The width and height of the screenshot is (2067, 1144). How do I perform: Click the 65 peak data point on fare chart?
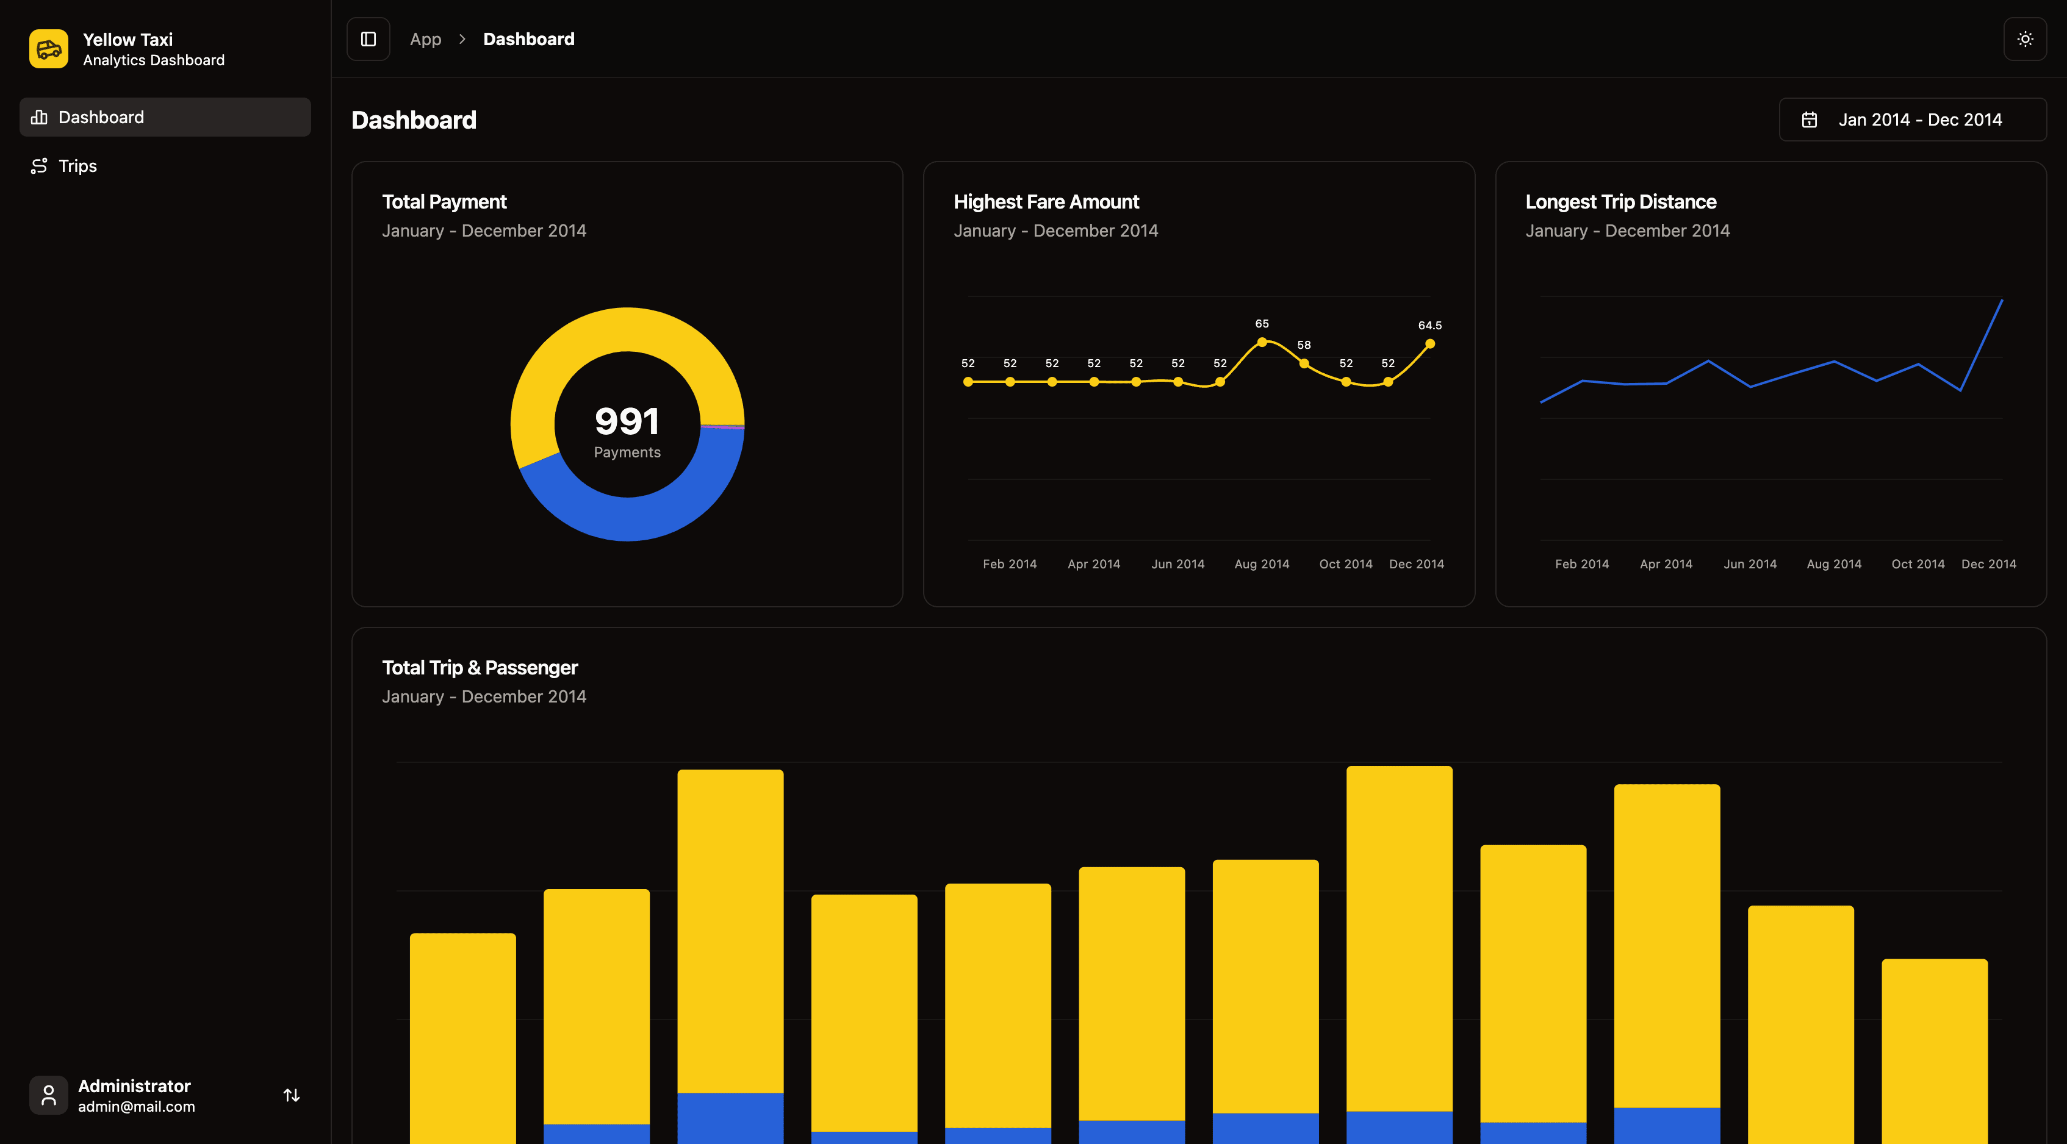[1262, 343]
